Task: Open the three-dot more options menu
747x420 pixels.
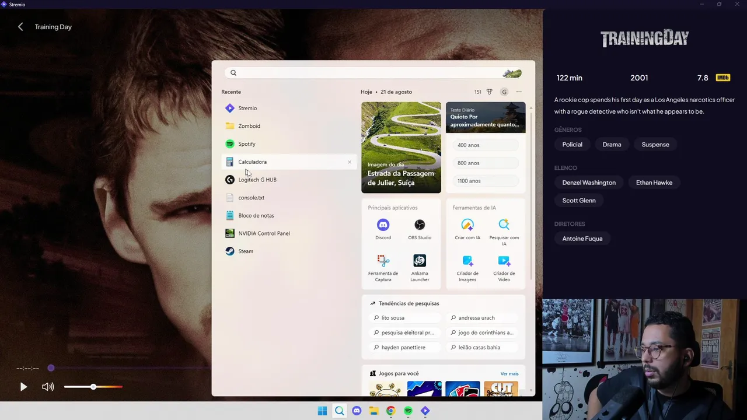Action: point(519,92)
